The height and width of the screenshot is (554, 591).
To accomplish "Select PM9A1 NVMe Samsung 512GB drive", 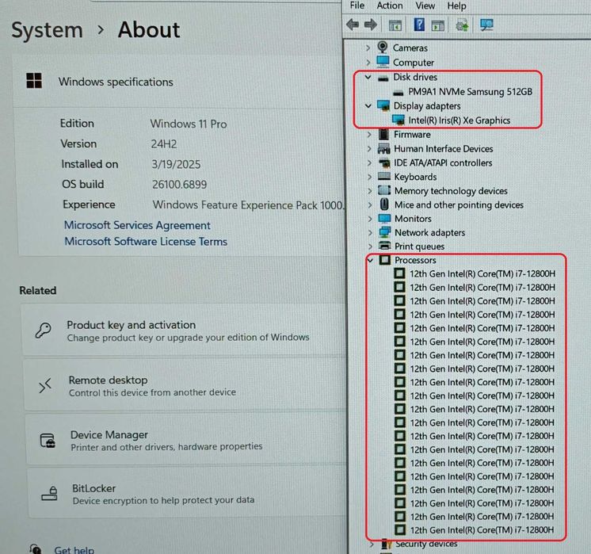I will (x=470, y=92).
